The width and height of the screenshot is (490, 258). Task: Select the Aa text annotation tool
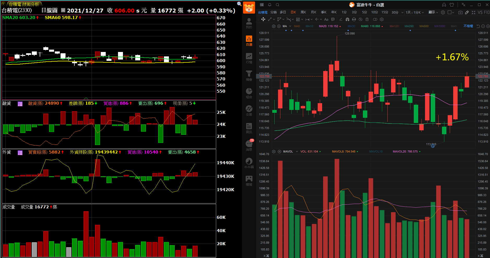pos(326,19)
